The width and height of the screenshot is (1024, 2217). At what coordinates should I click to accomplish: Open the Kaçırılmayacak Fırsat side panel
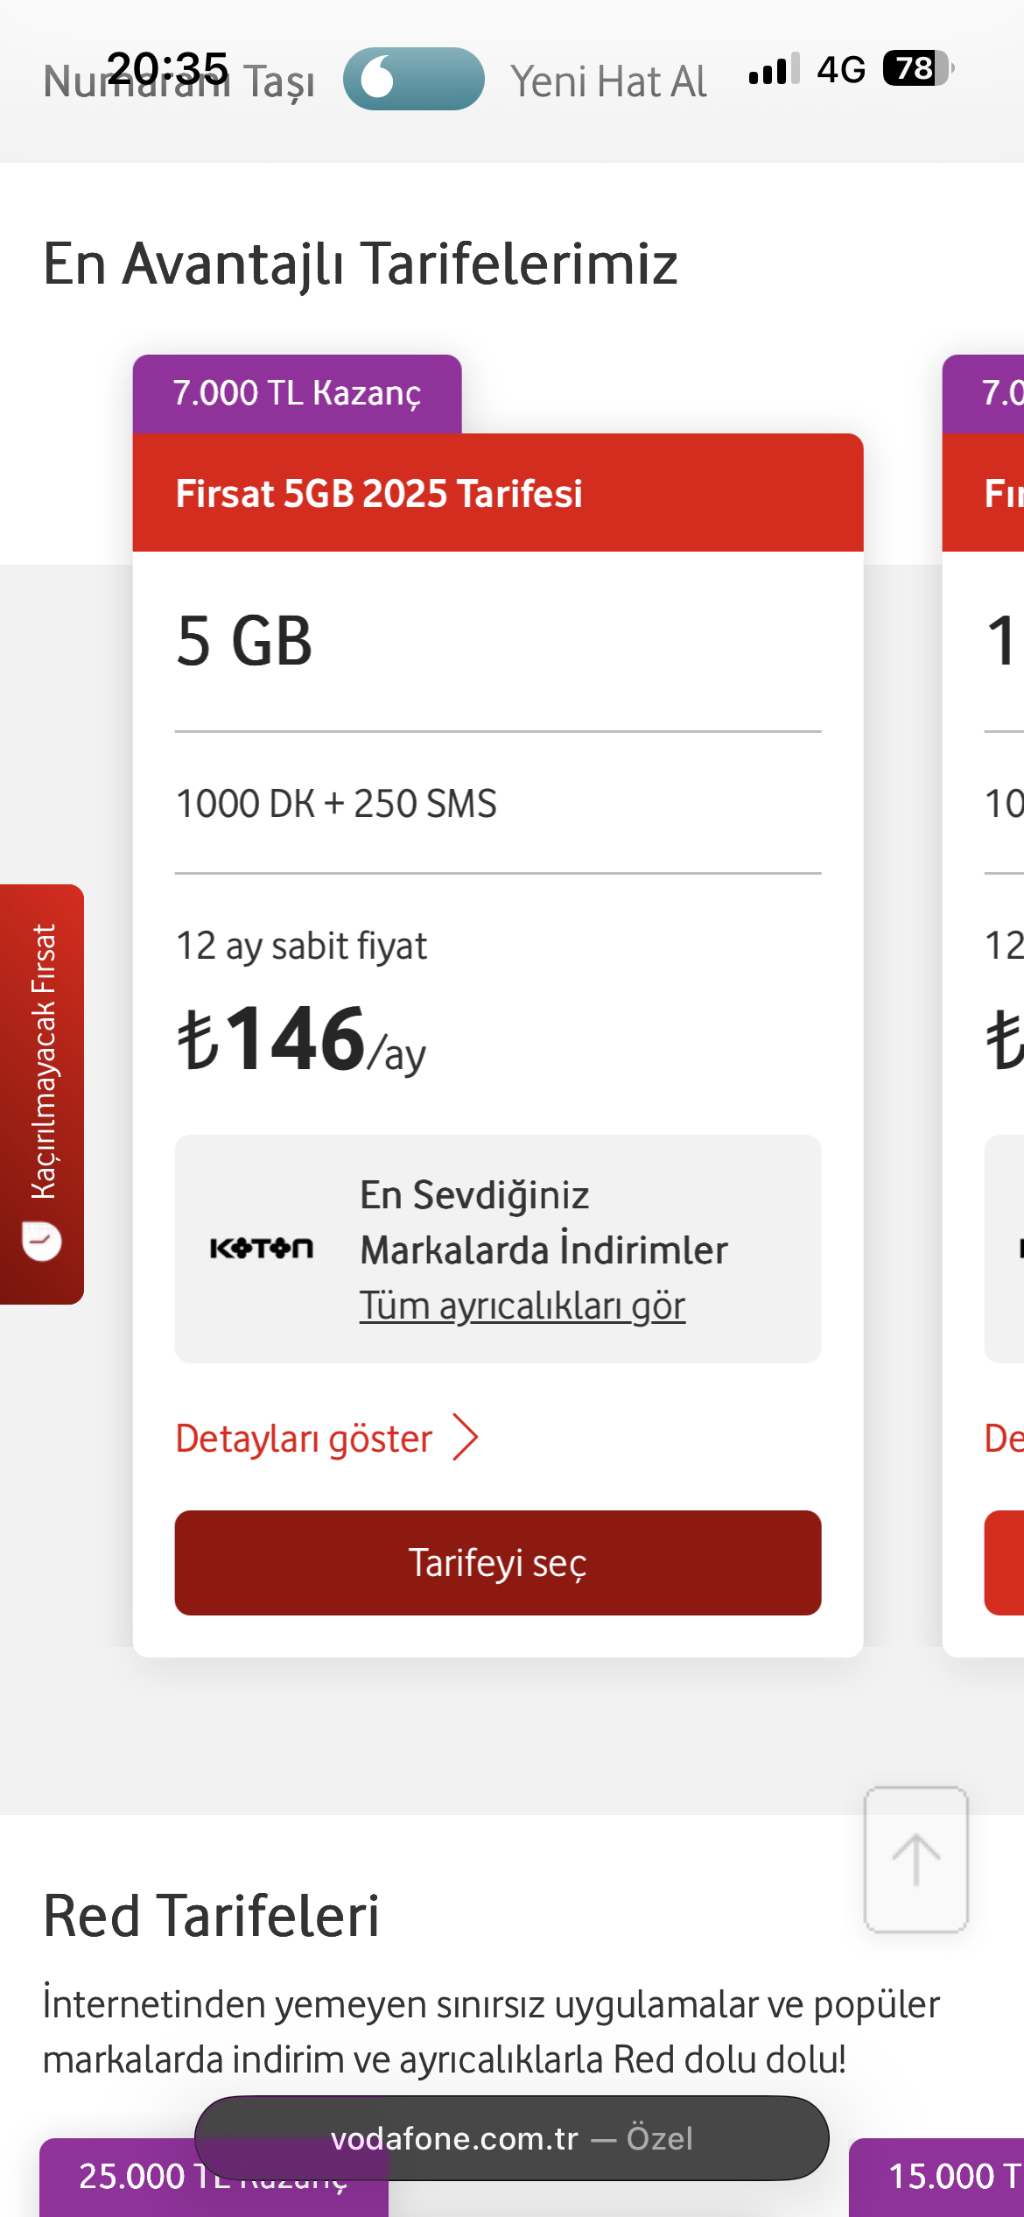[x=42, y=1061]
